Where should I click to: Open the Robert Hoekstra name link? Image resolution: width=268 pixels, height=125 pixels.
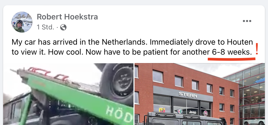tap(67, 17)
